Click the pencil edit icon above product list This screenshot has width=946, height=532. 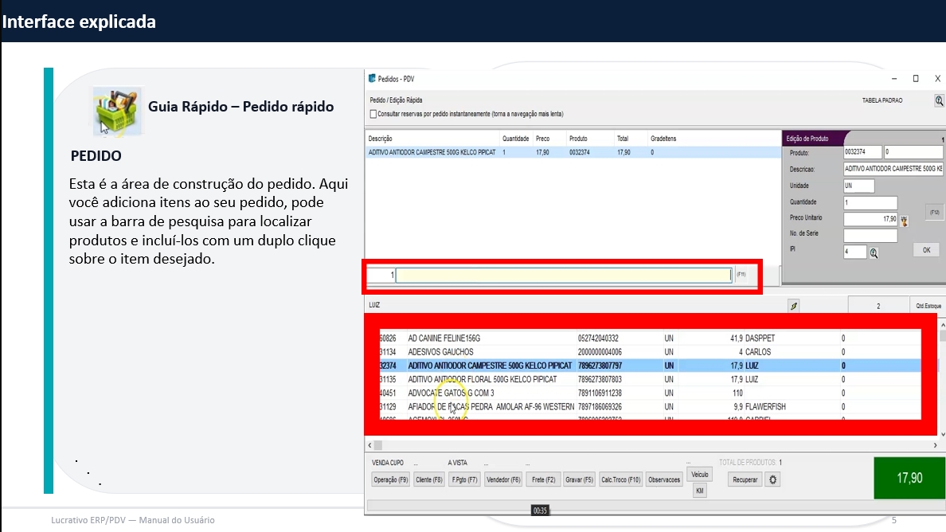click(x=793, y=306)
